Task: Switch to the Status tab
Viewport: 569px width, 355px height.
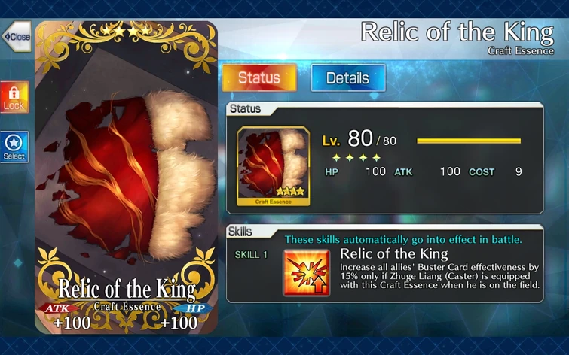Action: (259, 77)
